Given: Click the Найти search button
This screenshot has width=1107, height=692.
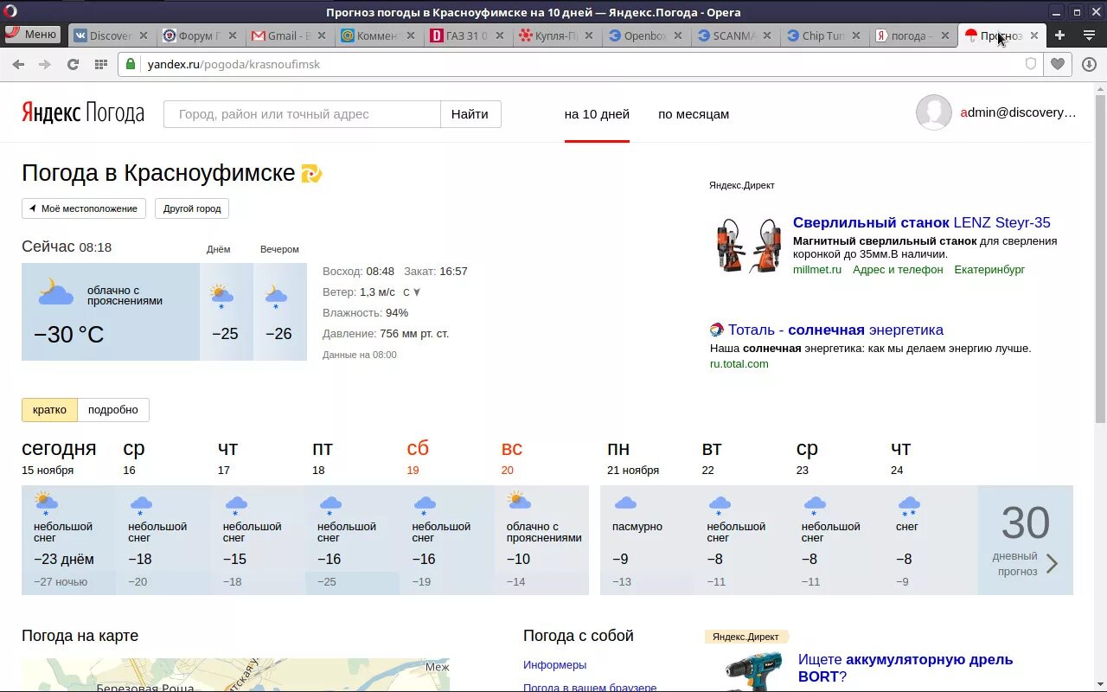Looking at the screenshot, I should point(470,114).
